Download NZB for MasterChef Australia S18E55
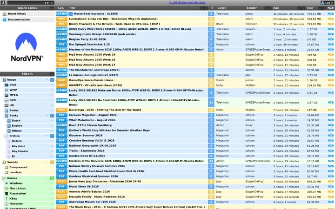This screenshot has height=209, width=335. click(x=330, y=14)
